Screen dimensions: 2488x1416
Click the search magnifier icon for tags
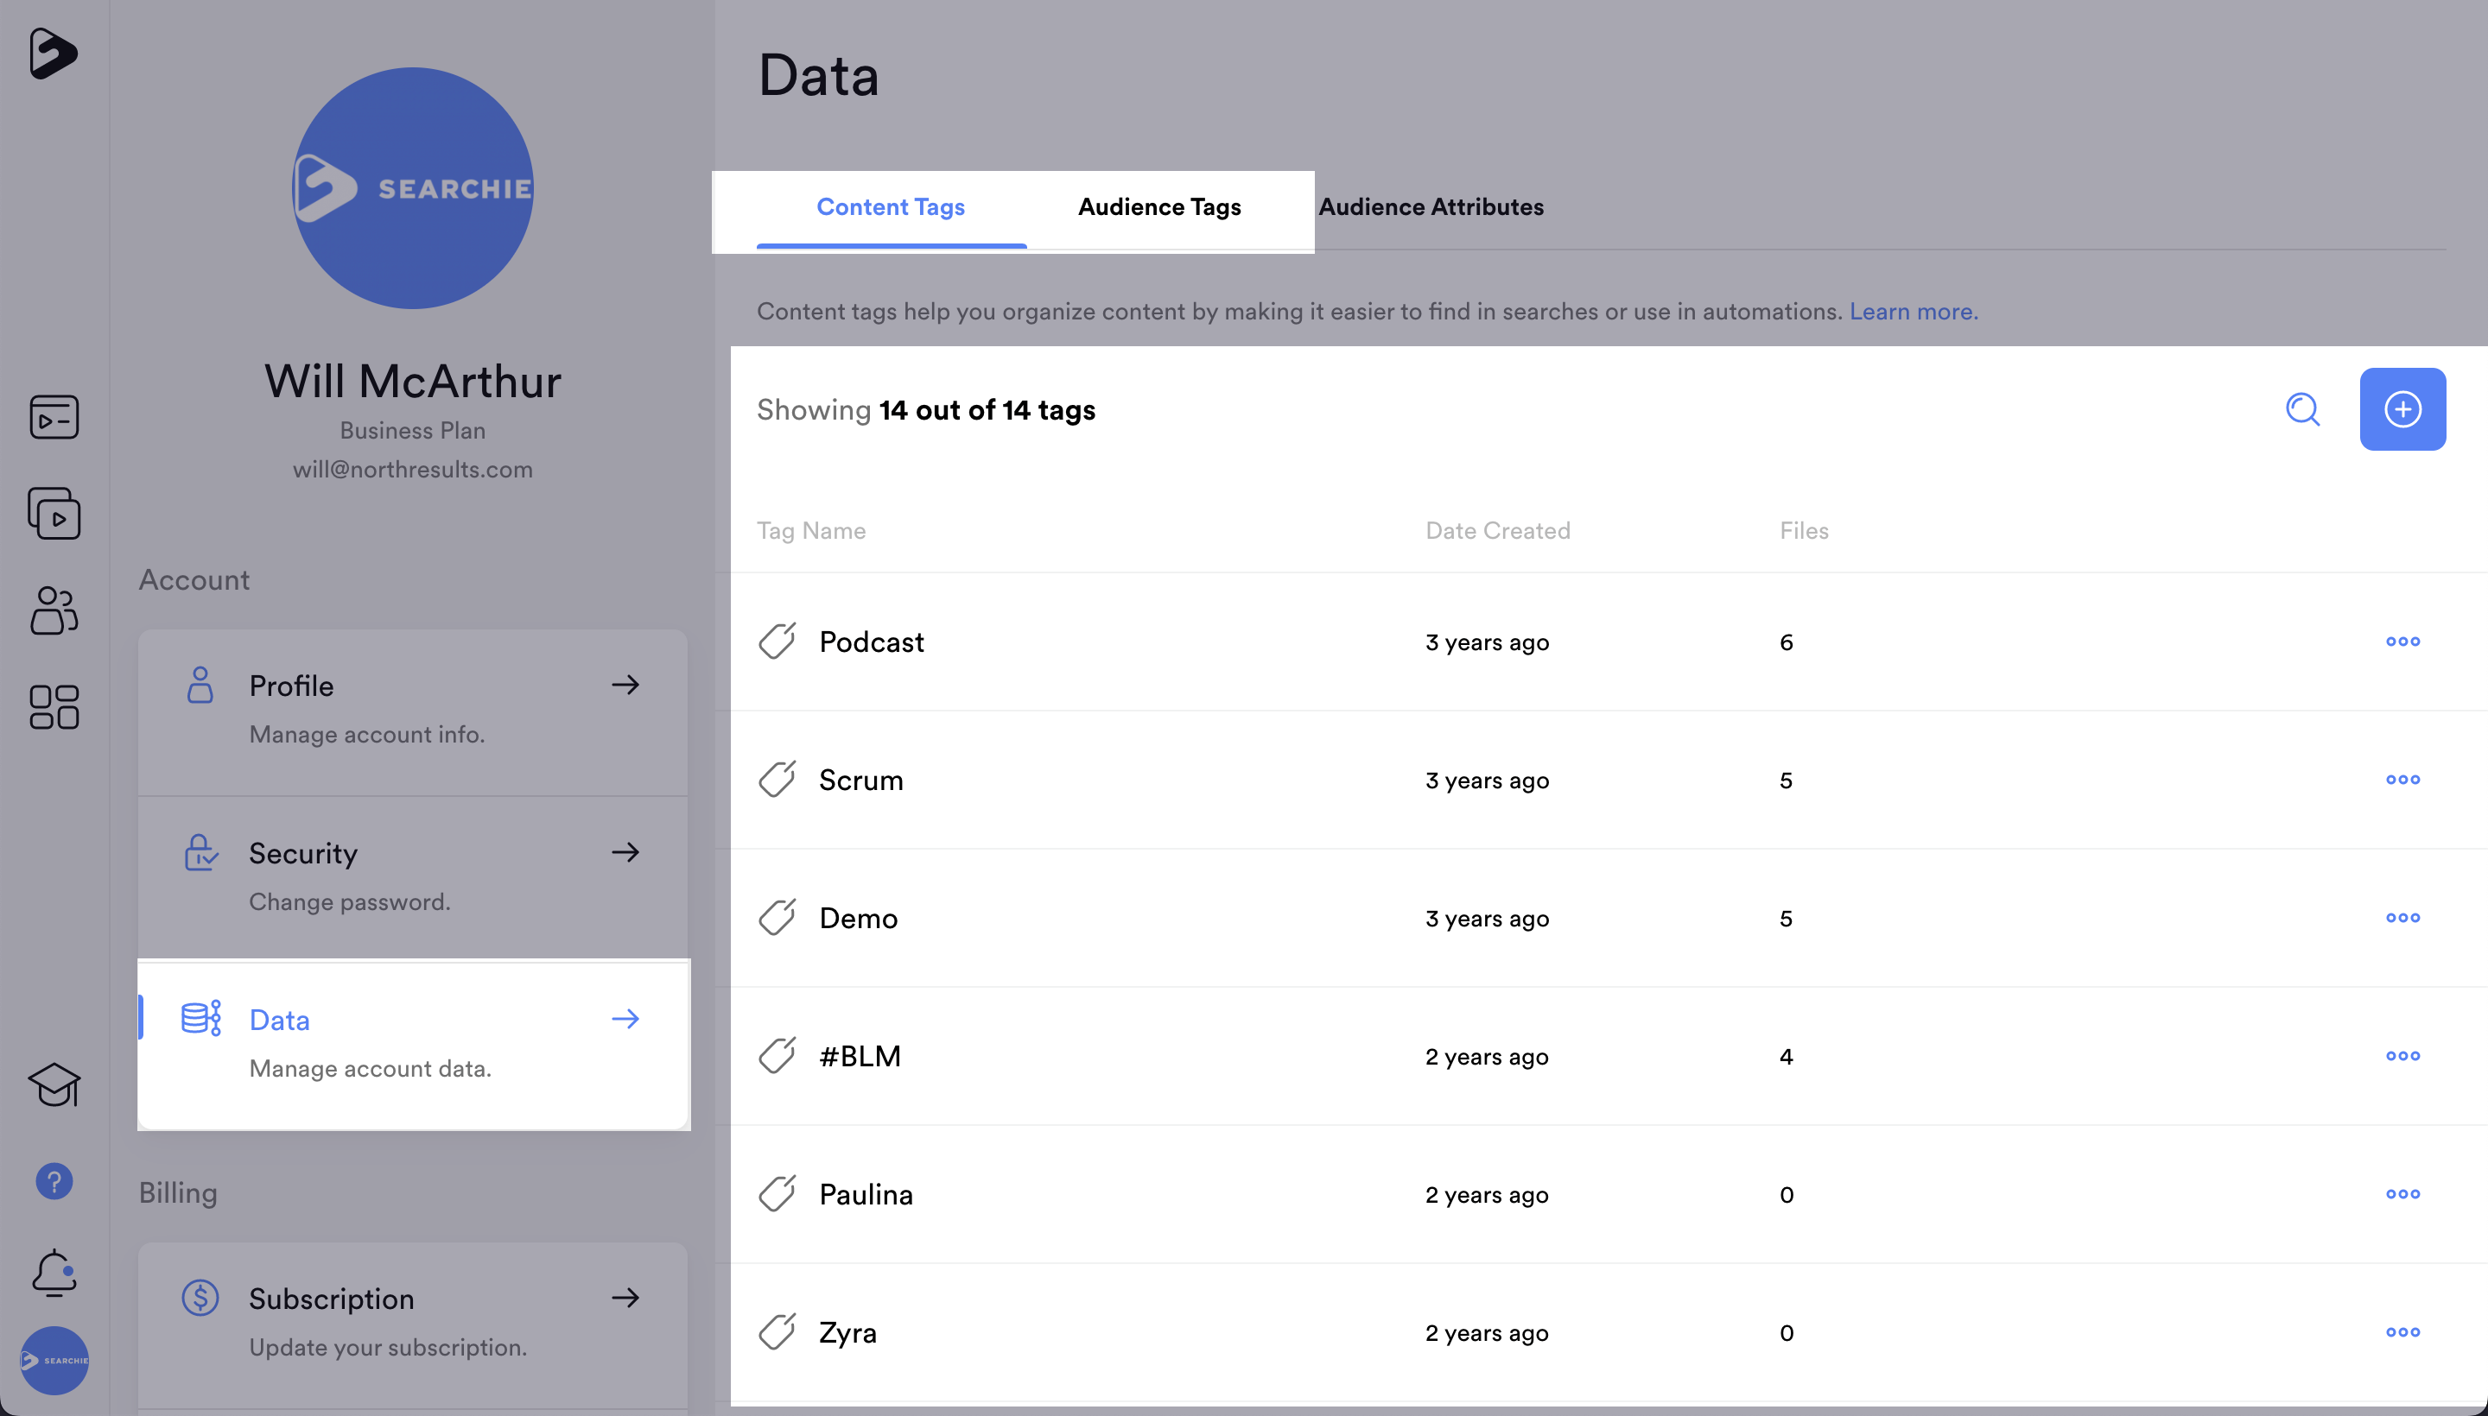pos(2302,409)
